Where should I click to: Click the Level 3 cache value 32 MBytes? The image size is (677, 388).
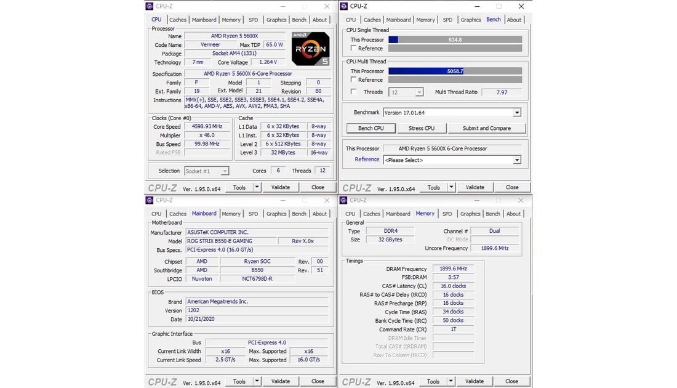click(x=283, y=153)
